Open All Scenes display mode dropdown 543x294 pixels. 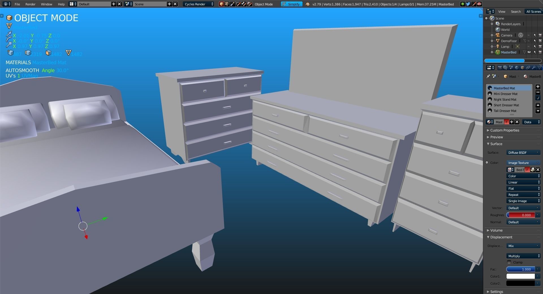click(x=533, y=11)
